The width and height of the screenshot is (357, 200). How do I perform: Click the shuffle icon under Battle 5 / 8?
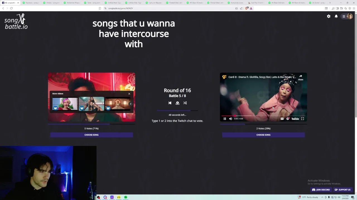(185, 103)
